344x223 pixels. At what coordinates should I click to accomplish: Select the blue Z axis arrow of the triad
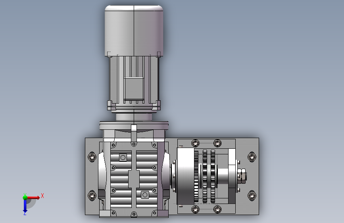point(25,206)
